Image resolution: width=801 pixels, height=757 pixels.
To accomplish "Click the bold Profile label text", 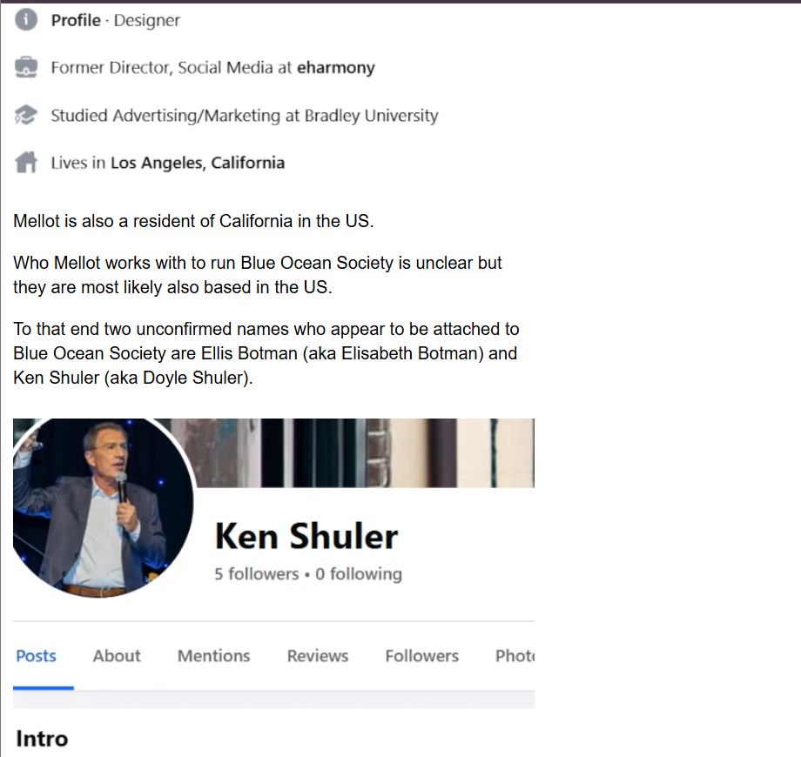I will (x=76, y=20).
